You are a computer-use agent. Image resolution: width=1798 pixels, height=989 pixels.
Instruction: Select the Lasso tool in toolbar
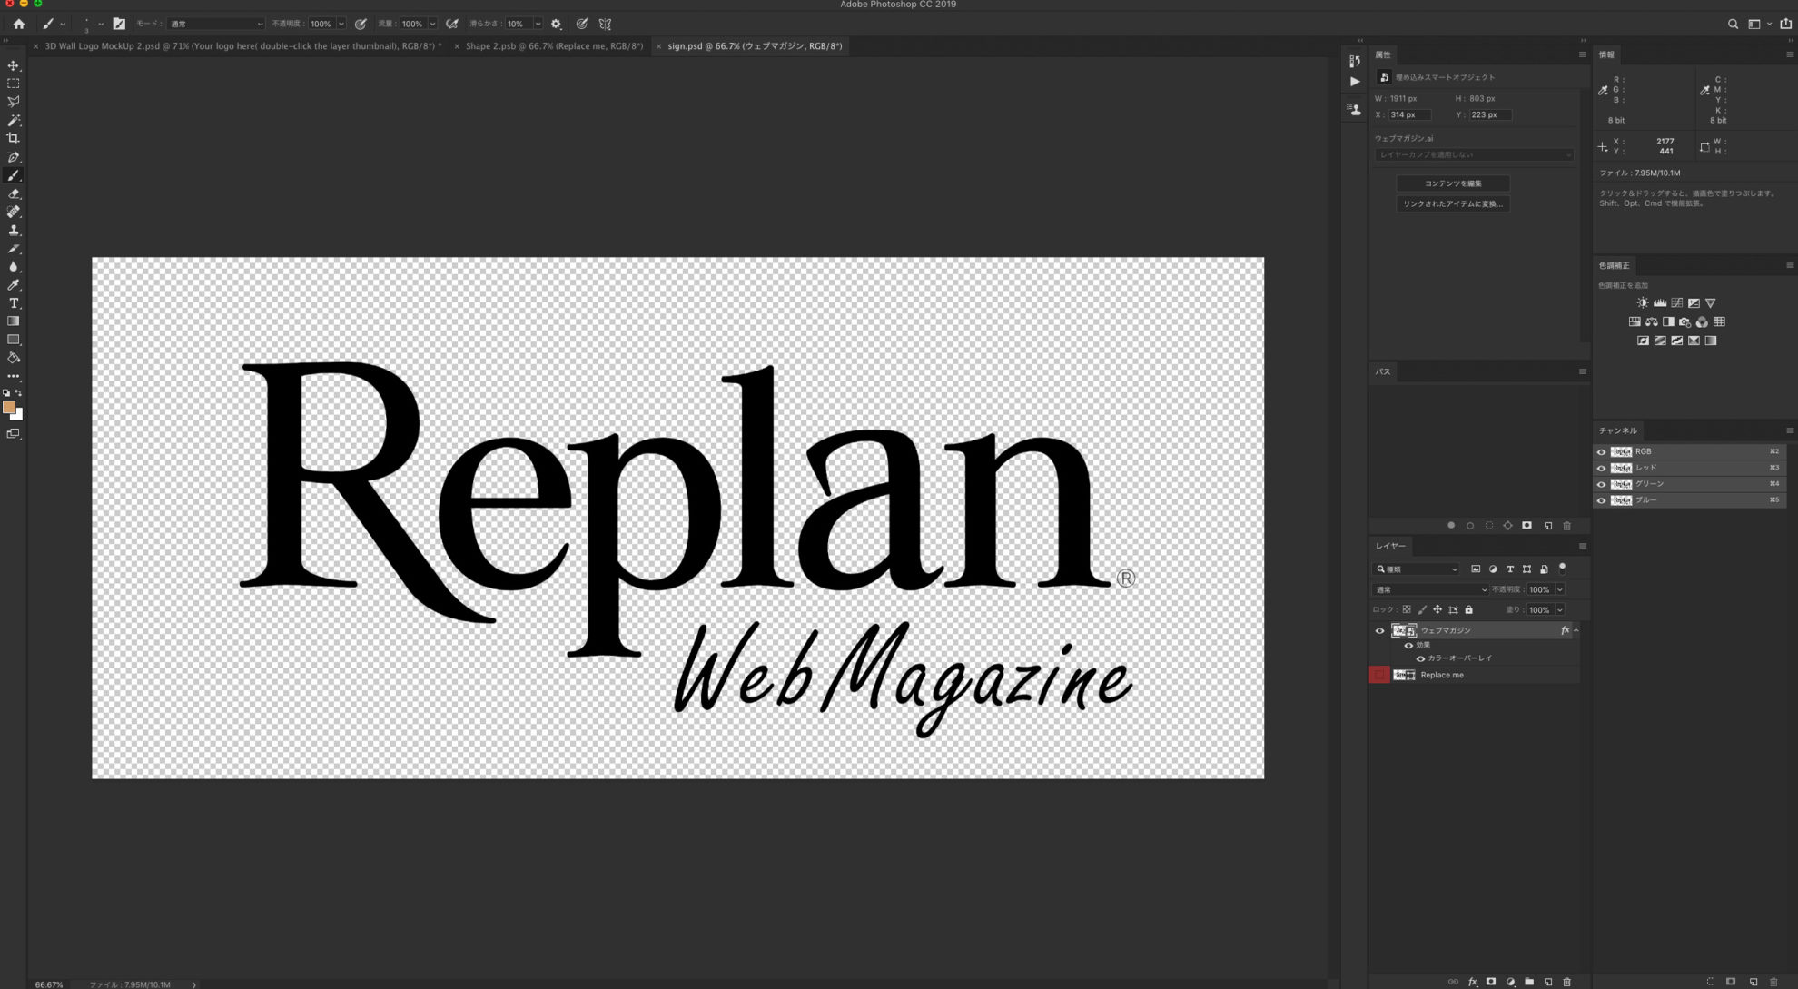click(14, 102)
